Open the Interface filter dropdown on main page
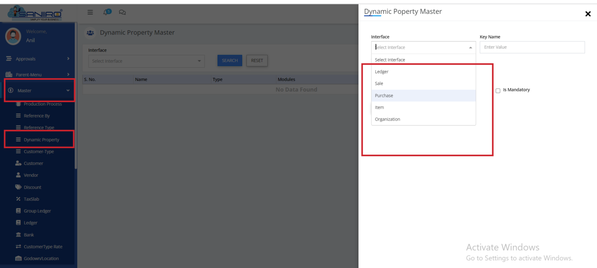The width and height of the screenshot is (597, 268). (x=146, y=61)
